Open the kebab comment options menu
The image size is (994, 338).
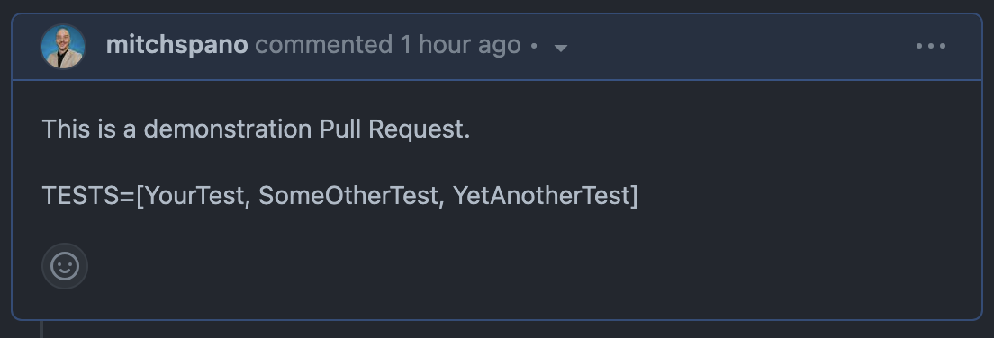tap(931, 46)
